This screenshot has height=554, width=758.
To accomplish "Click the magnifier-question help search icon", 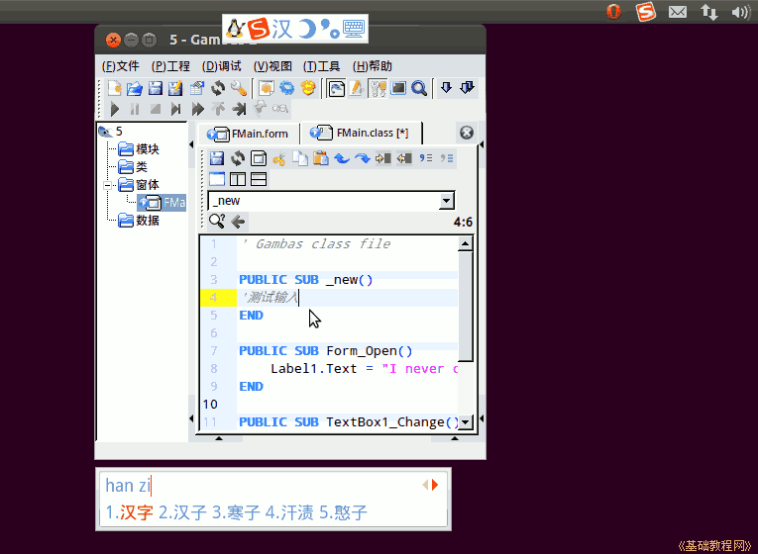I will [x=217, y=222].
